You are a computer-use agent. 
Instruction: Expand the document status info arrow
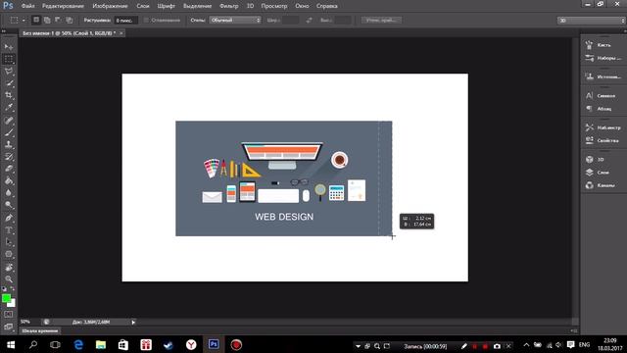[133, 322]
